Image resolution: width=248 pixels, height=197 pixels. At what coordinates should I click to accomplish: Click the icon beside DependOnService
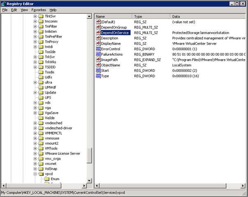[98, 32]
